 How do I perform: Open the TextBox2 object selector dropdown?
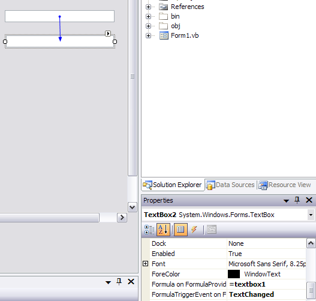coord(311,215)
